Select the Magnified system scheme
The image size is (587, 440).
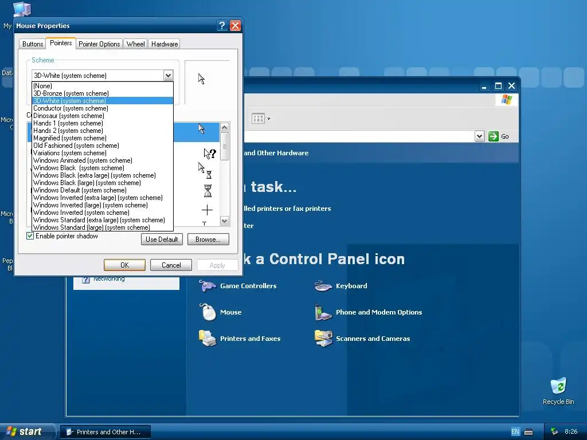point(103,138)
